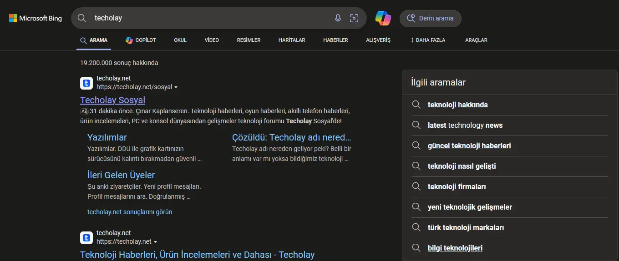Image resolution: width=619 pixels, height=261 pixels.
Task: Click the Ağ badge before 31 dakika önce
Action: (84, 111)
